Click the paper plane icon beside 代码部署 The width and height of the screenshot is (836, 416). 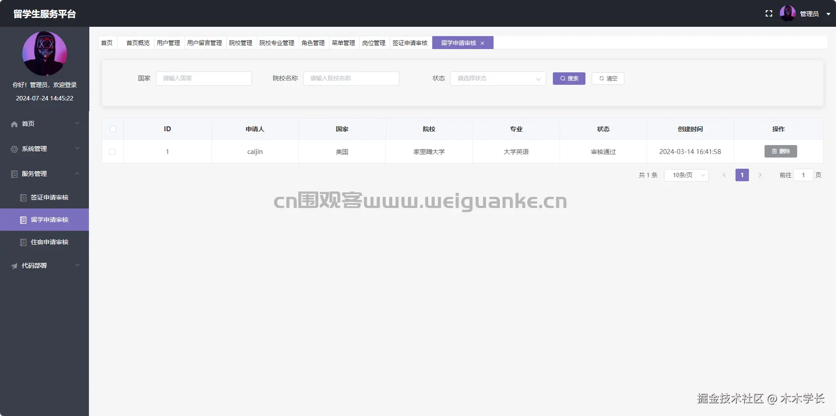(x=14, y=266)
